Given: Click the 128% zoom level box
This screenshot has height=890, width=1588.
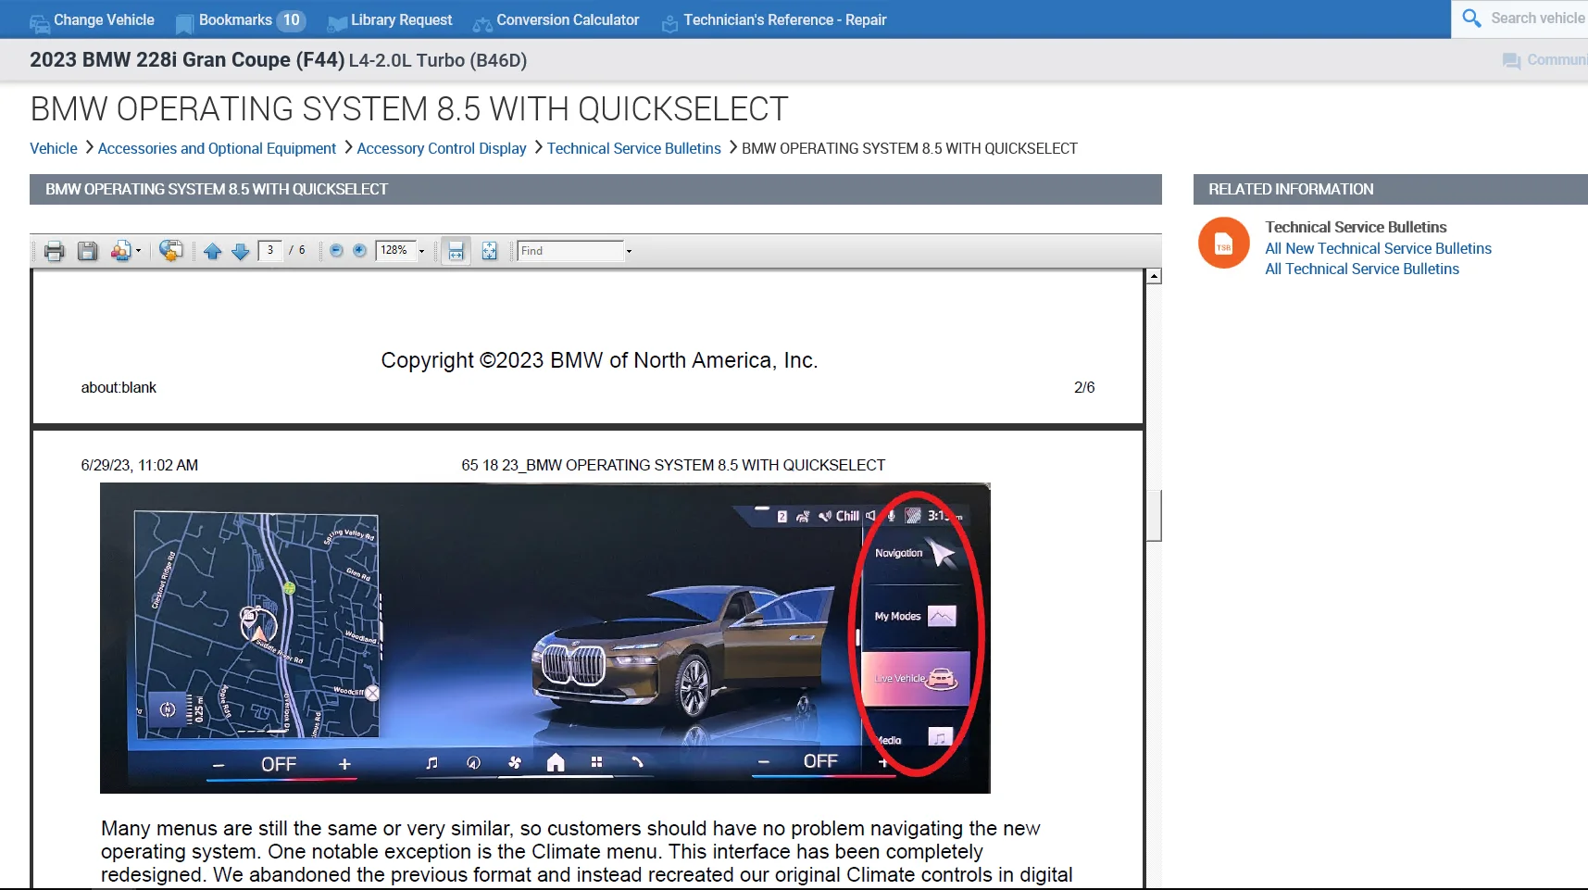Looking at the screenshot, I should point(395,250).
